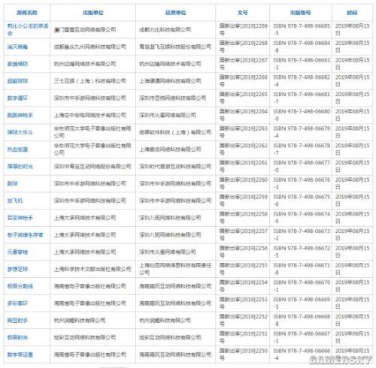
Task: Click the 出版单位 column header
Action: point(93,13)
